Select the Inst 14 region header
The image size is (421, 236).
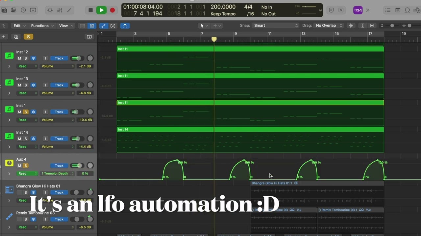click(250, 129)
